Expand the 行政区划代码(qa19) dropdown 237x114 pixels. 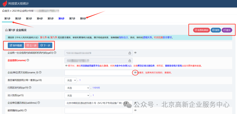pos(77,88)
